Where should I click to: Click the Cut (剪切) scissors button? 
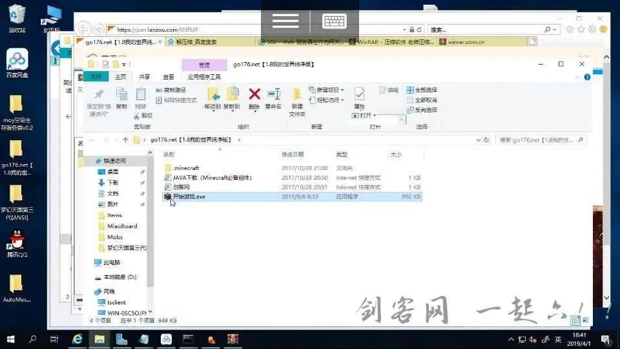point(143,116)
